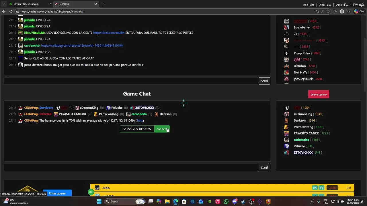Image resolution: width=367 pixels, height=206 pixels.
Task: Click the green connect button
Action: point(162,129)
